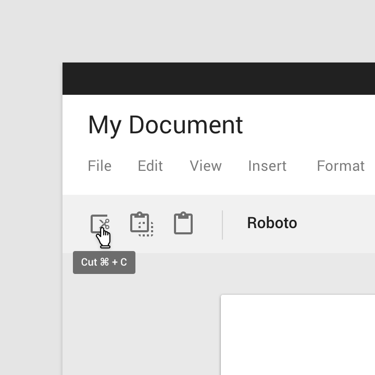Click the Copy clipboard icon
The image size is (375, 375).
tap(141, 224)
